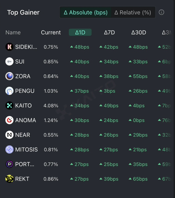Open the info icon beside Relative toggle
The image size is (175, 198).
click(x=162, y=12)
